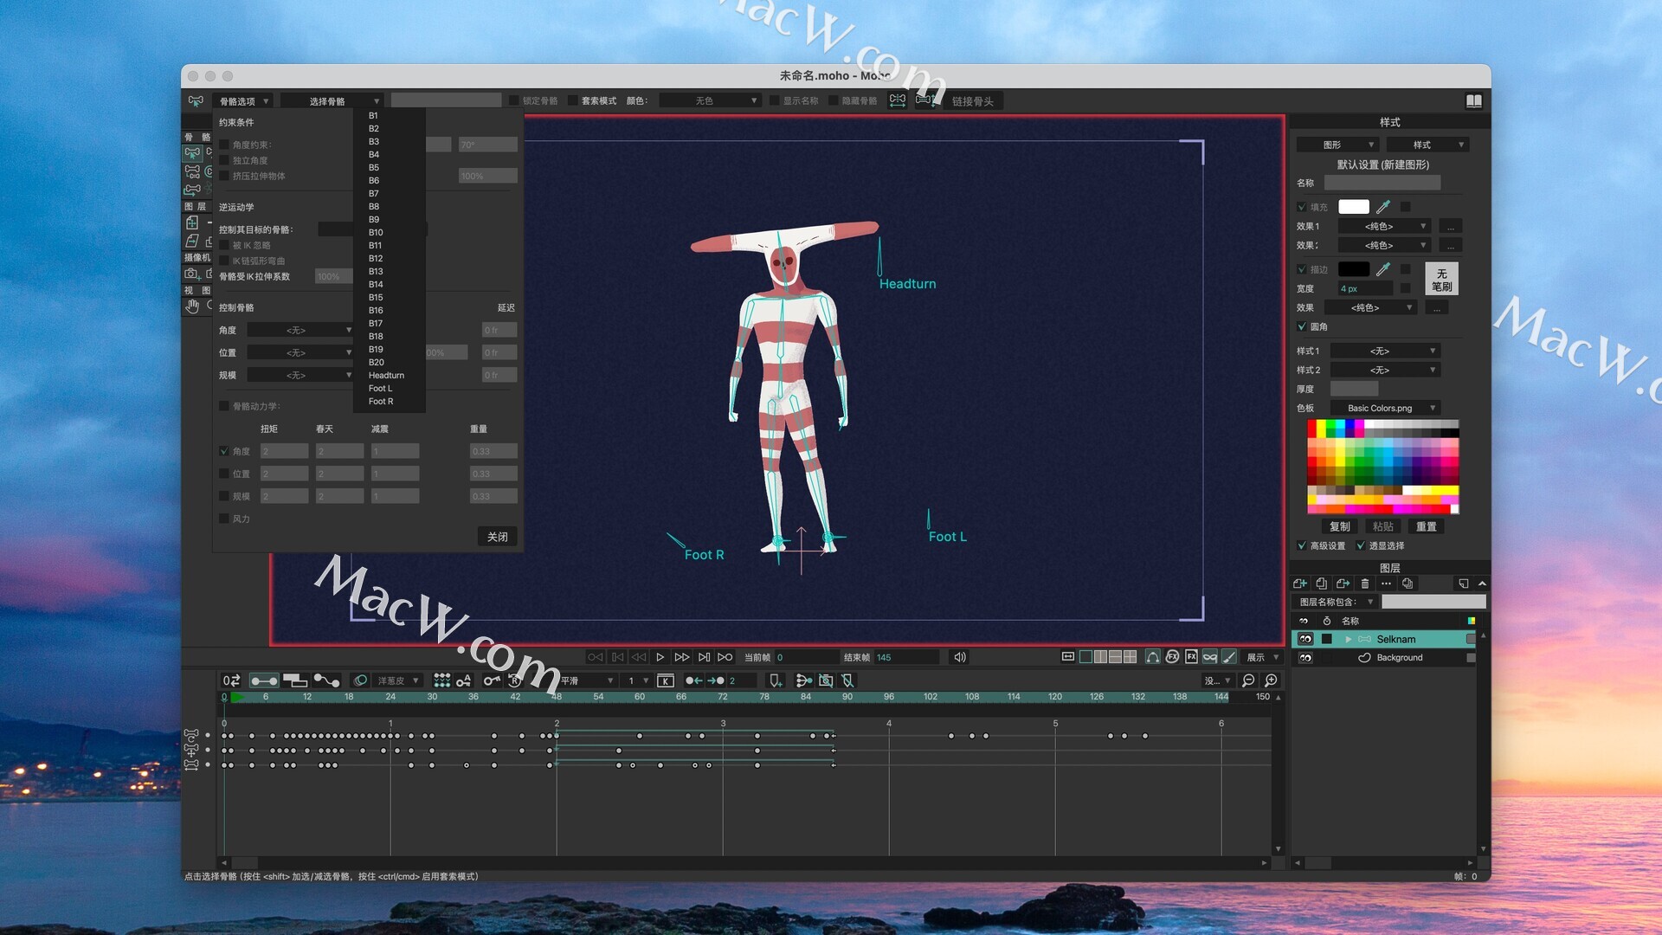Viewport: 1662px width, 935px height.
Task: Choose Foot L from the bone list
Action: [390, 388]
